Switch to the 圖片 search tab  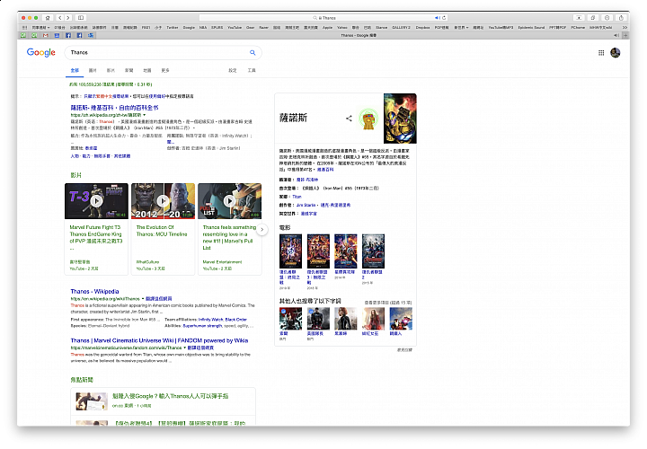[x=93, y=71]
